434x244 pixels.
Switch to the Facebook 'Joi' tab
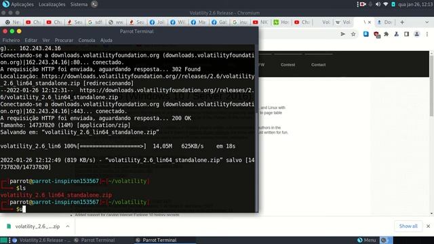click(x=157, y=22)
